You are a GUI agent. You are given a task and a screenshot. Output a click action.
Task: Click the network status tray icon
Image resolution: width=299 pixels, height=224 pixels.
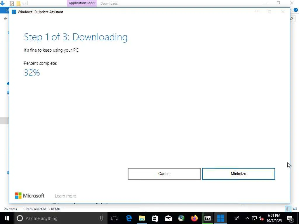point(254,218)
